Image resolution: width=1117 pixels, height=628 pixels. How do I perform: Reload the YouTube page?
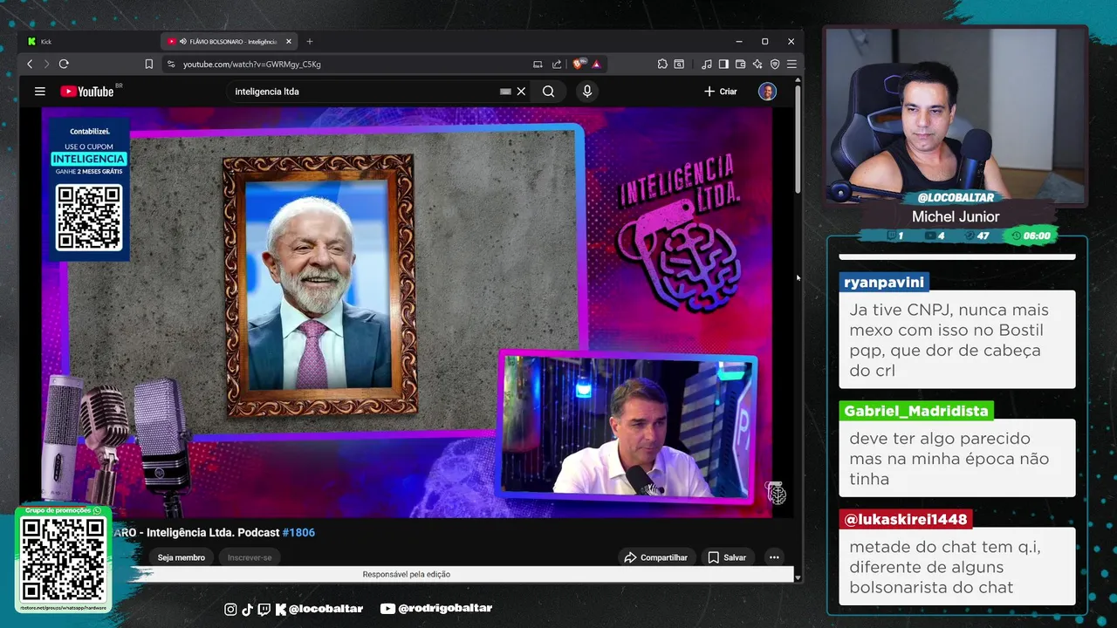click(x=64, y=64)
